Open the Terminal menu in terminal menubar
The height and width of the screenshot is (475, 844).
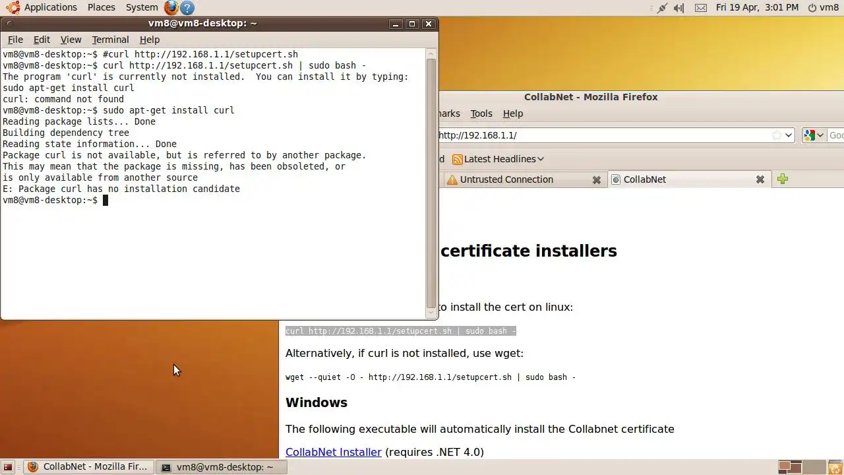(110, 40)
